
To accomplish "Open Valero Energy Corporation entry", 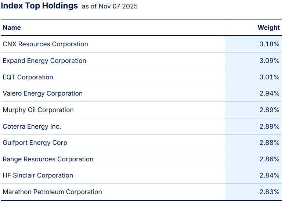I will click(x=43, y=93).
